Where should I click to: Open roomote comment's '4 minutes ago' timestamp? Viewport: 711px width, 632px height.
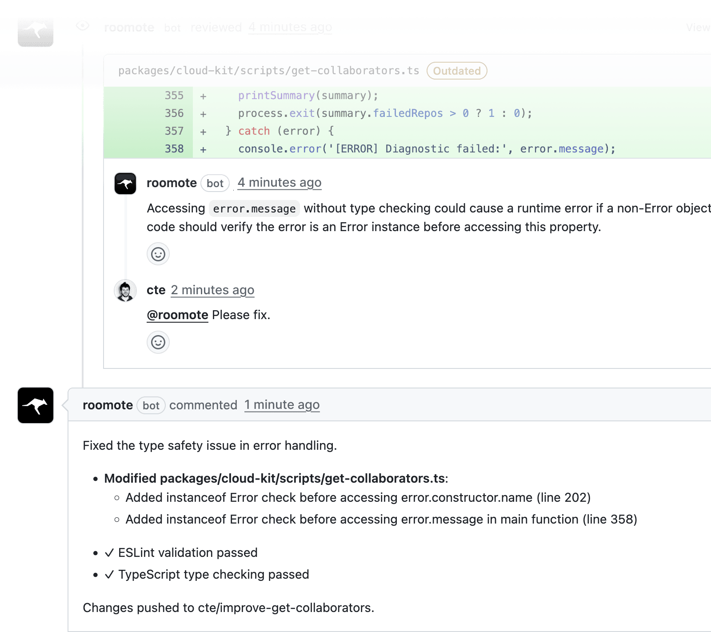279,183
